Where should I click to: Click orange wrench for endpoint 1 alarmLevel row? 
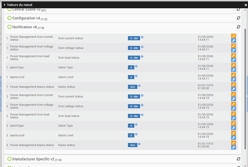click(234, 75)
